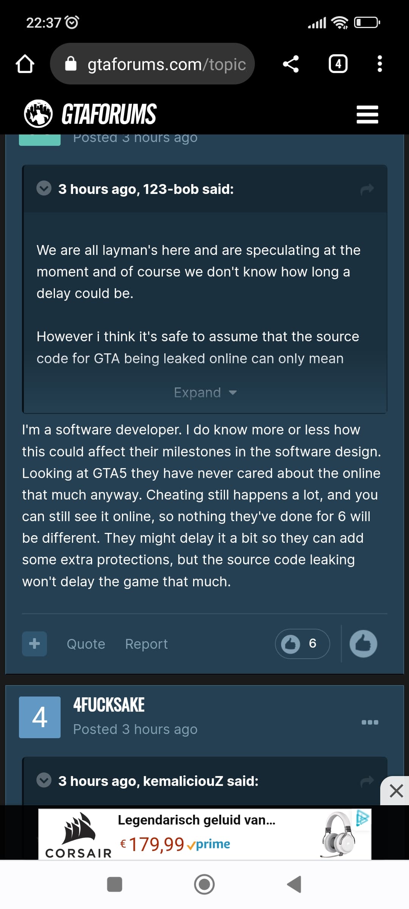Close the Corsair ad banner
This screenshot has width=409, height=909.
(x=396, y=791)
